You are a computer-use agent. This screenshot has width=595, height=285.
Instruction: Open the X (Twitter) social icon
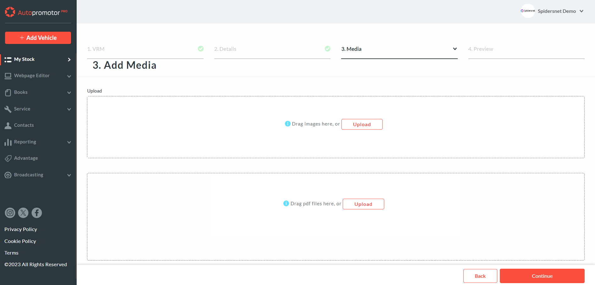23,213
